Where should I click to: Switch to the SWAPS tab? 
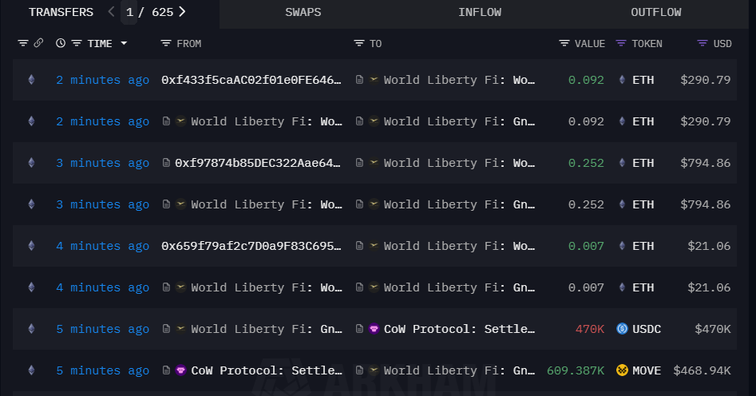304,13
